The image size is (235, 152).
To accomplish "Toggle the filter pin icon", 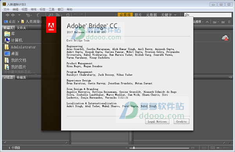I will coord(5,143).
